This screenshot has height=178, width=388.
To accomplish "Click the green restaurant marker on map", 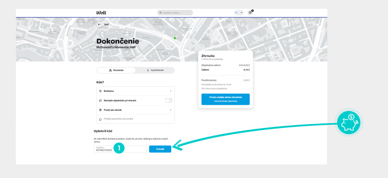I will [x=175, y=38].
